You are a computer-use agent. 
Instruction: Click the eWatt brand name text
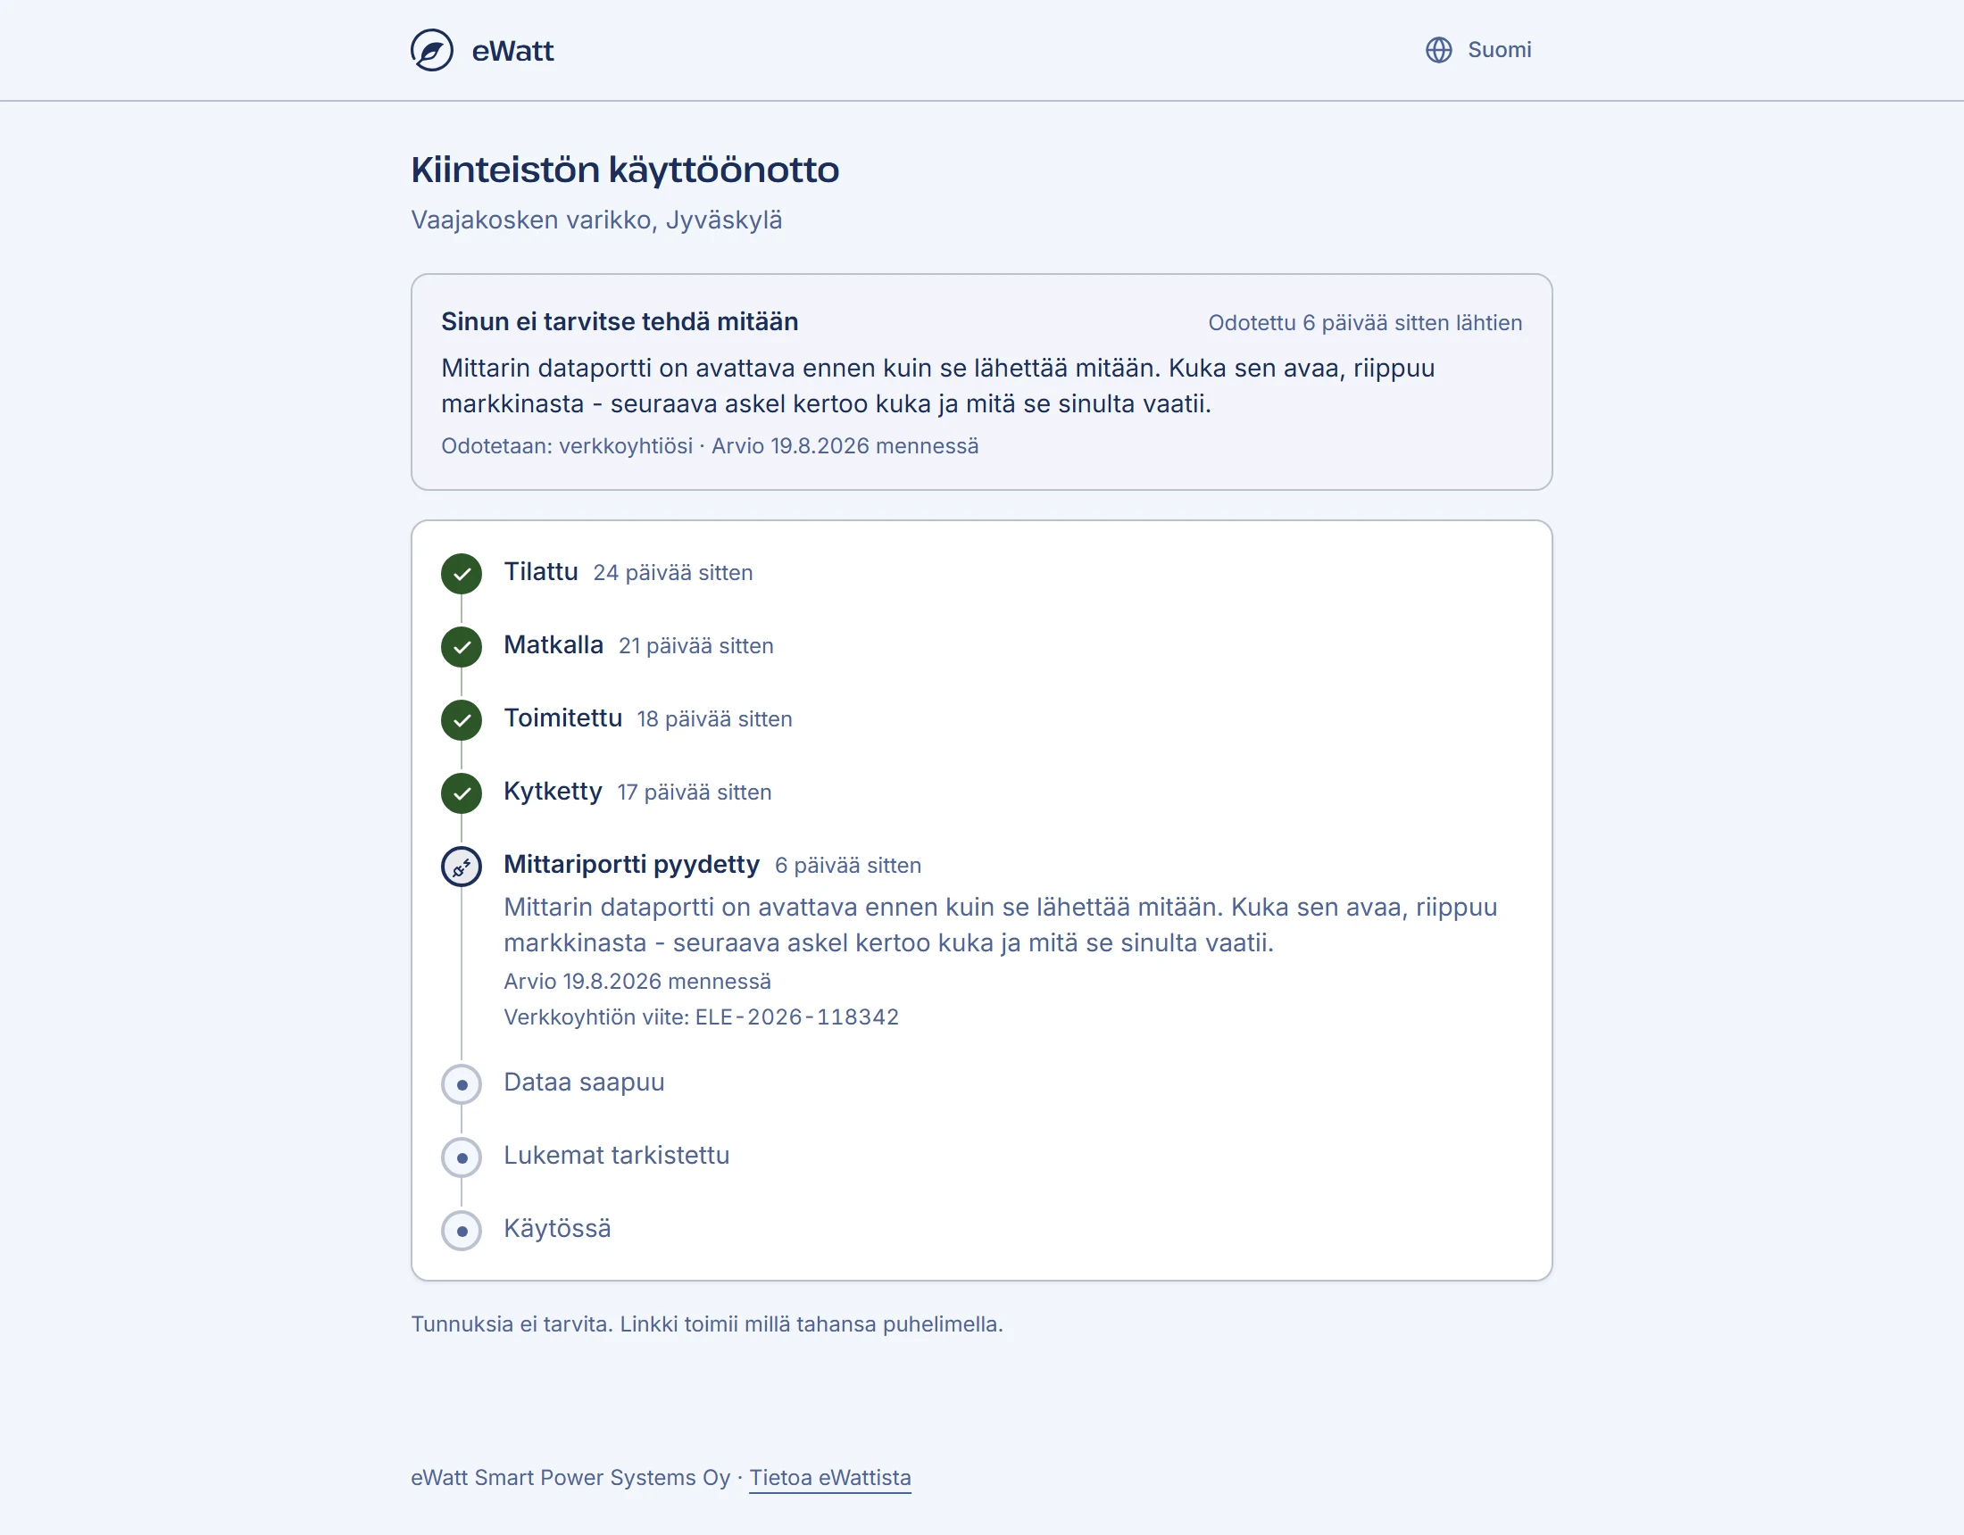(x=512, y=51)
